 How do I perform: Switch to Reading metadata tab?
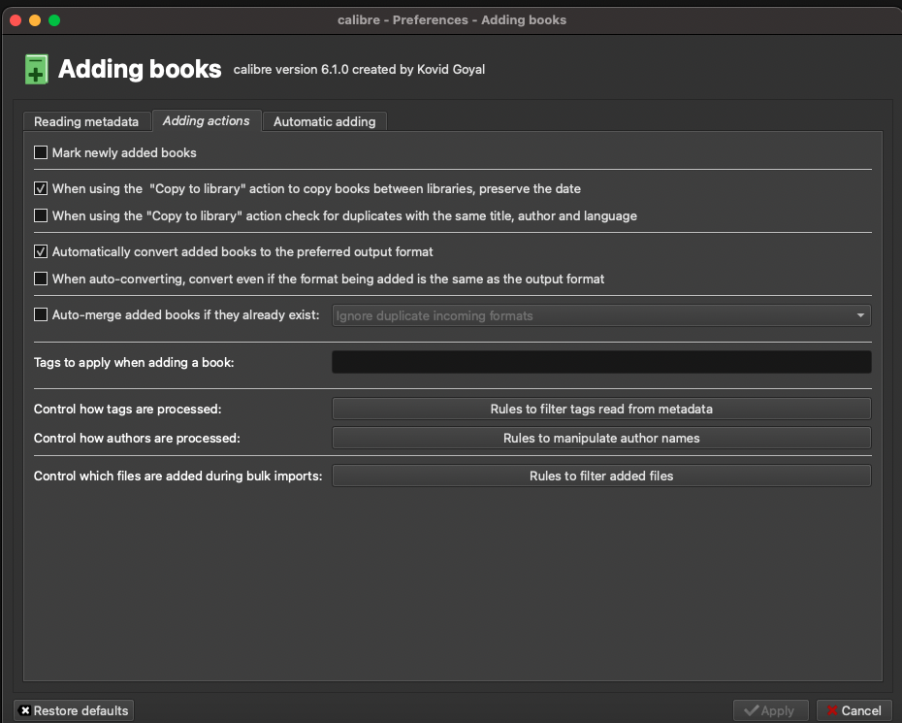(86, 121)
